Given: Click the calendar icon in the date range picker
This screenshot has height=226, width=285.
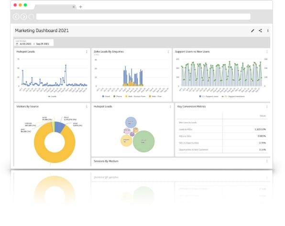Looking at the screenshot, I should tap(17, 44).
